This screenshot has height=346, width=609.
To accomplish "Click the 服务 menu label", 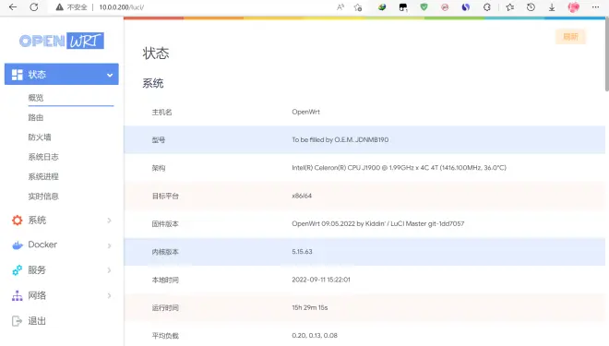I will point(37,270).
